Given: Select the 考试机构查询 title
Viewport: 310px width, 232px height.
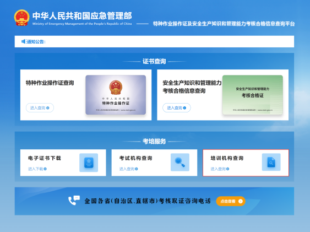Looking at the screenshot, I should (x=135, y=158).
